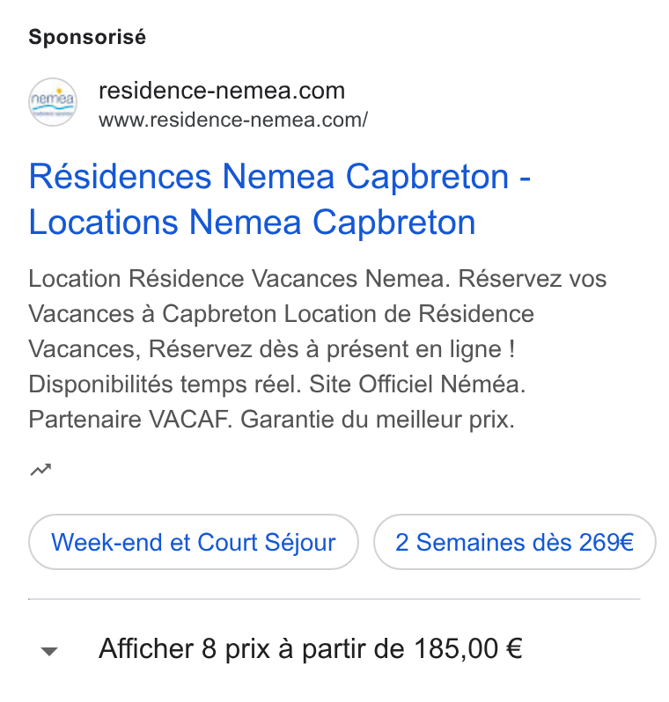Open the "Résidences Nemea Capbreton -" headline line
The height and width of the screenshot is (702, 669).
tap(280, 177)
